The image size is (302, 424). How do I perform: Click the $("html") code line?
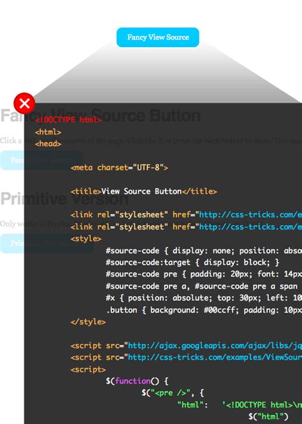click(268, 416)
